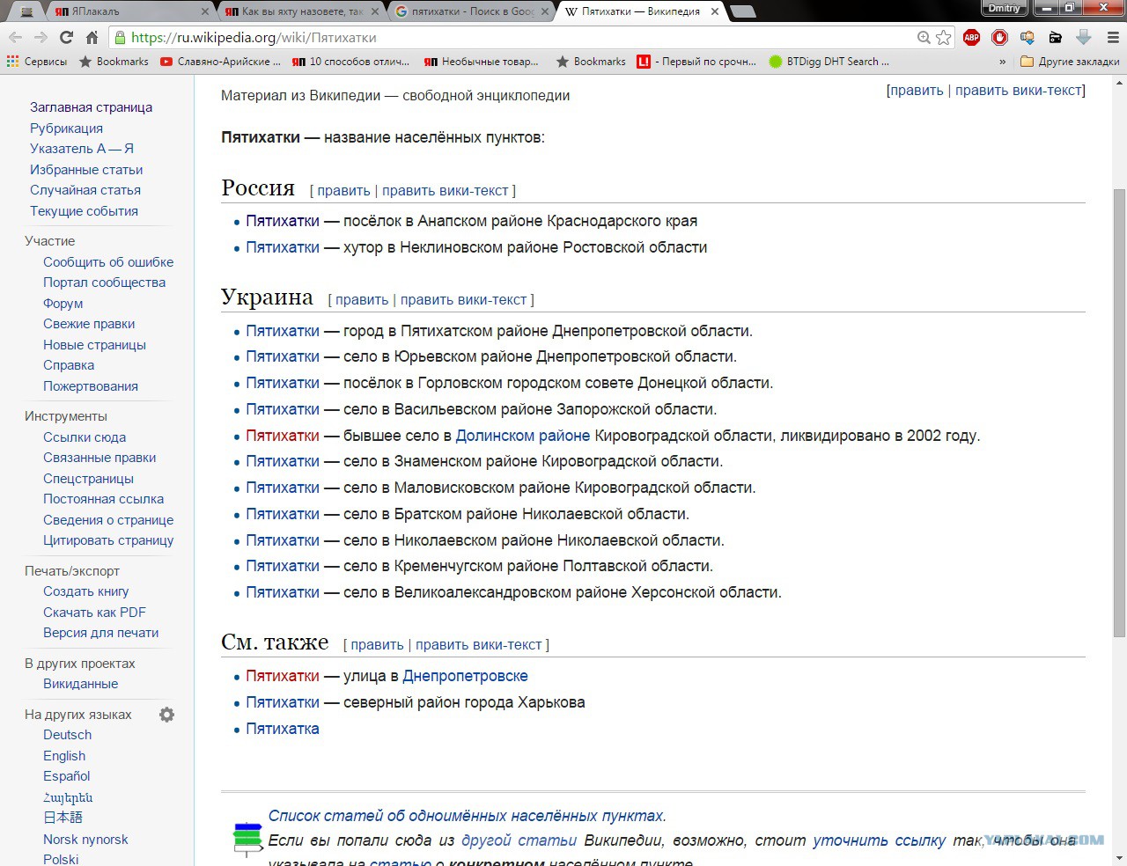Open уточнить ссылку link

879,841
